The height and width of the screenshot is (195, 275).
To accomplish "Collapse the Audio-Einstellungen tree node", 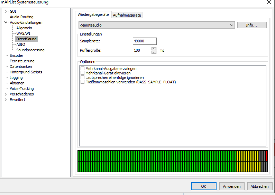I will (x=6, y=23).
